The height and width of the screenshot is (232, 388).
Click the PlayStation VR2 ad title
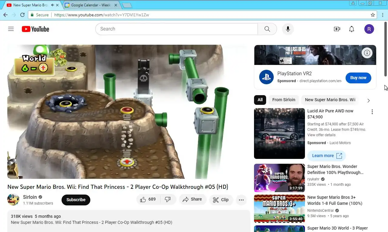(294, 73)
